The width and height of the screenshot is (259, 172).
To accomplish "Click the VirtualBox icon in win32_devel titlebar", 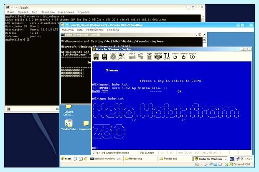I will tap(63, 25).
